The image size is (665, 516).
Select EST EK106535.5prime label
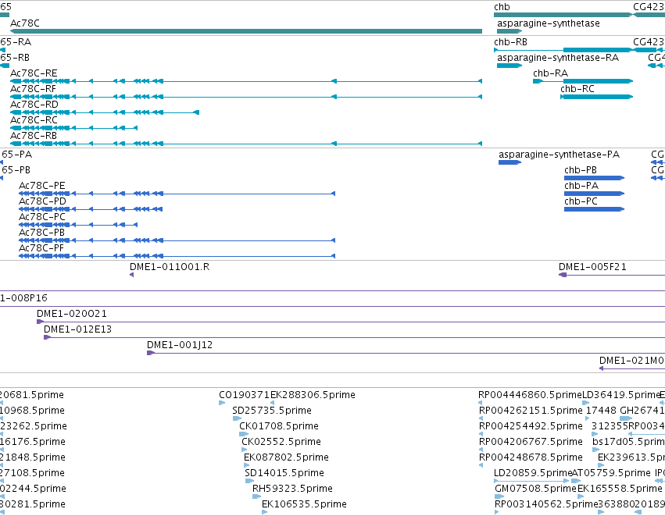pyautogui.click(x=304, y=504)
